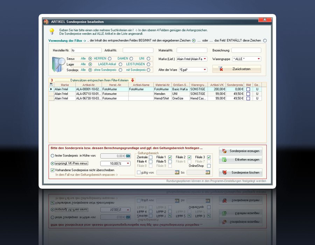Open the 'gültig von' calendar picker

[x=177, y=172]
